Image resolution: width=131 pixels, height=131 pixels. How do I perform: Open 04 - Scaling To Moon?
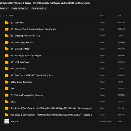pos(20,49)
